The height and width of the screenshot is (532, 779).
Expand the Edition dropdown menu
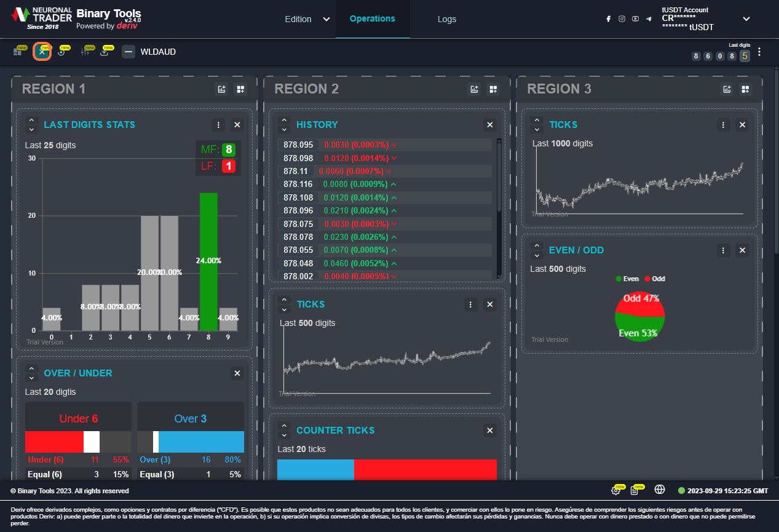[326, 19]
